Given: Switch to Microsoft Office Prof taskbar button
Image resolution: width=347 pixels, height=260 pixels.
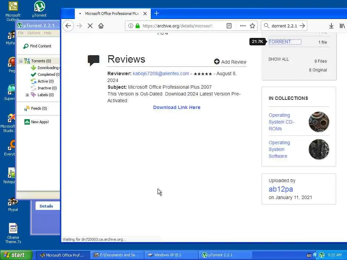Looking at the screenshot, I should (63, 255).
